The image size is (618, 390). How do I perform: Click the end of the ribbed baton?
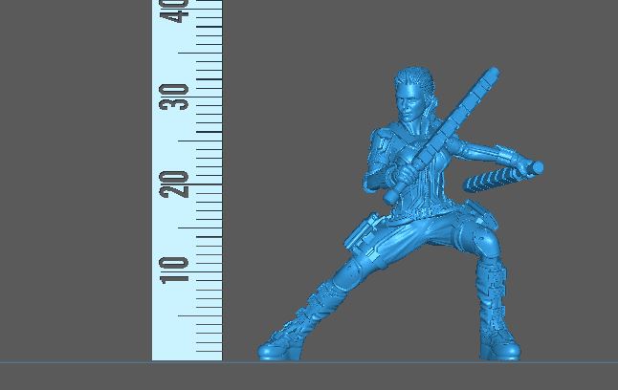coord(537,168)
